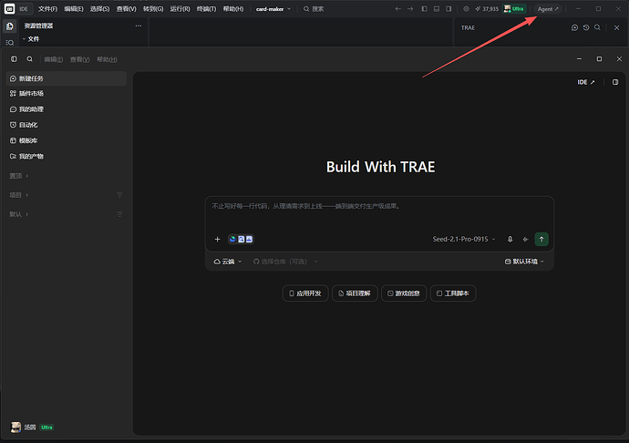Screen dimensions: 629x443
Task: Click the search icon in the TRAE panel
Action: (x=597, y=27)
